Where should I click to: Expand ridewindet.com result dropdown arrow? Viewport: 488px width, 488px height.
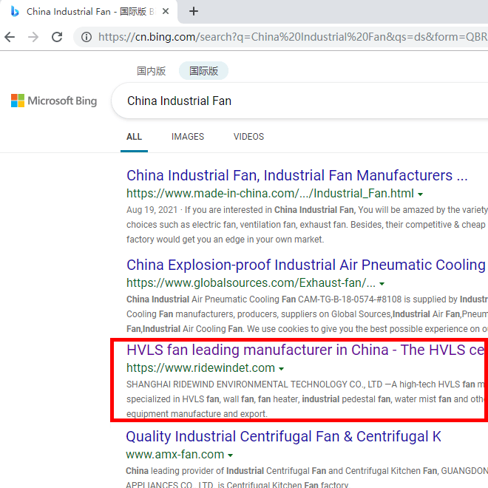coord(282,369)
